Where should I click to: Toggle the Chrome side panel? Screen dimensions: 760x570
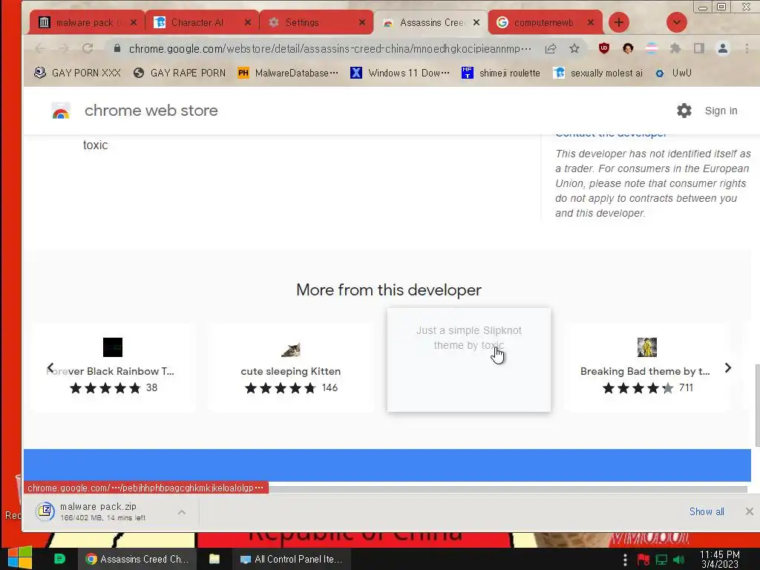699,48
